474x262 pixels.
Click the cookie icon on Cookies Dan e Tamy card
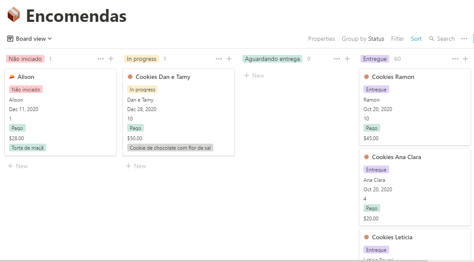pos(129,77)
